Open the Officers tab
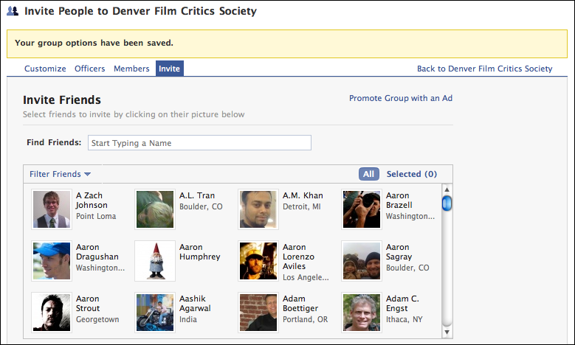The width and height of the screenshot is (575, 345). click(89, 69)
